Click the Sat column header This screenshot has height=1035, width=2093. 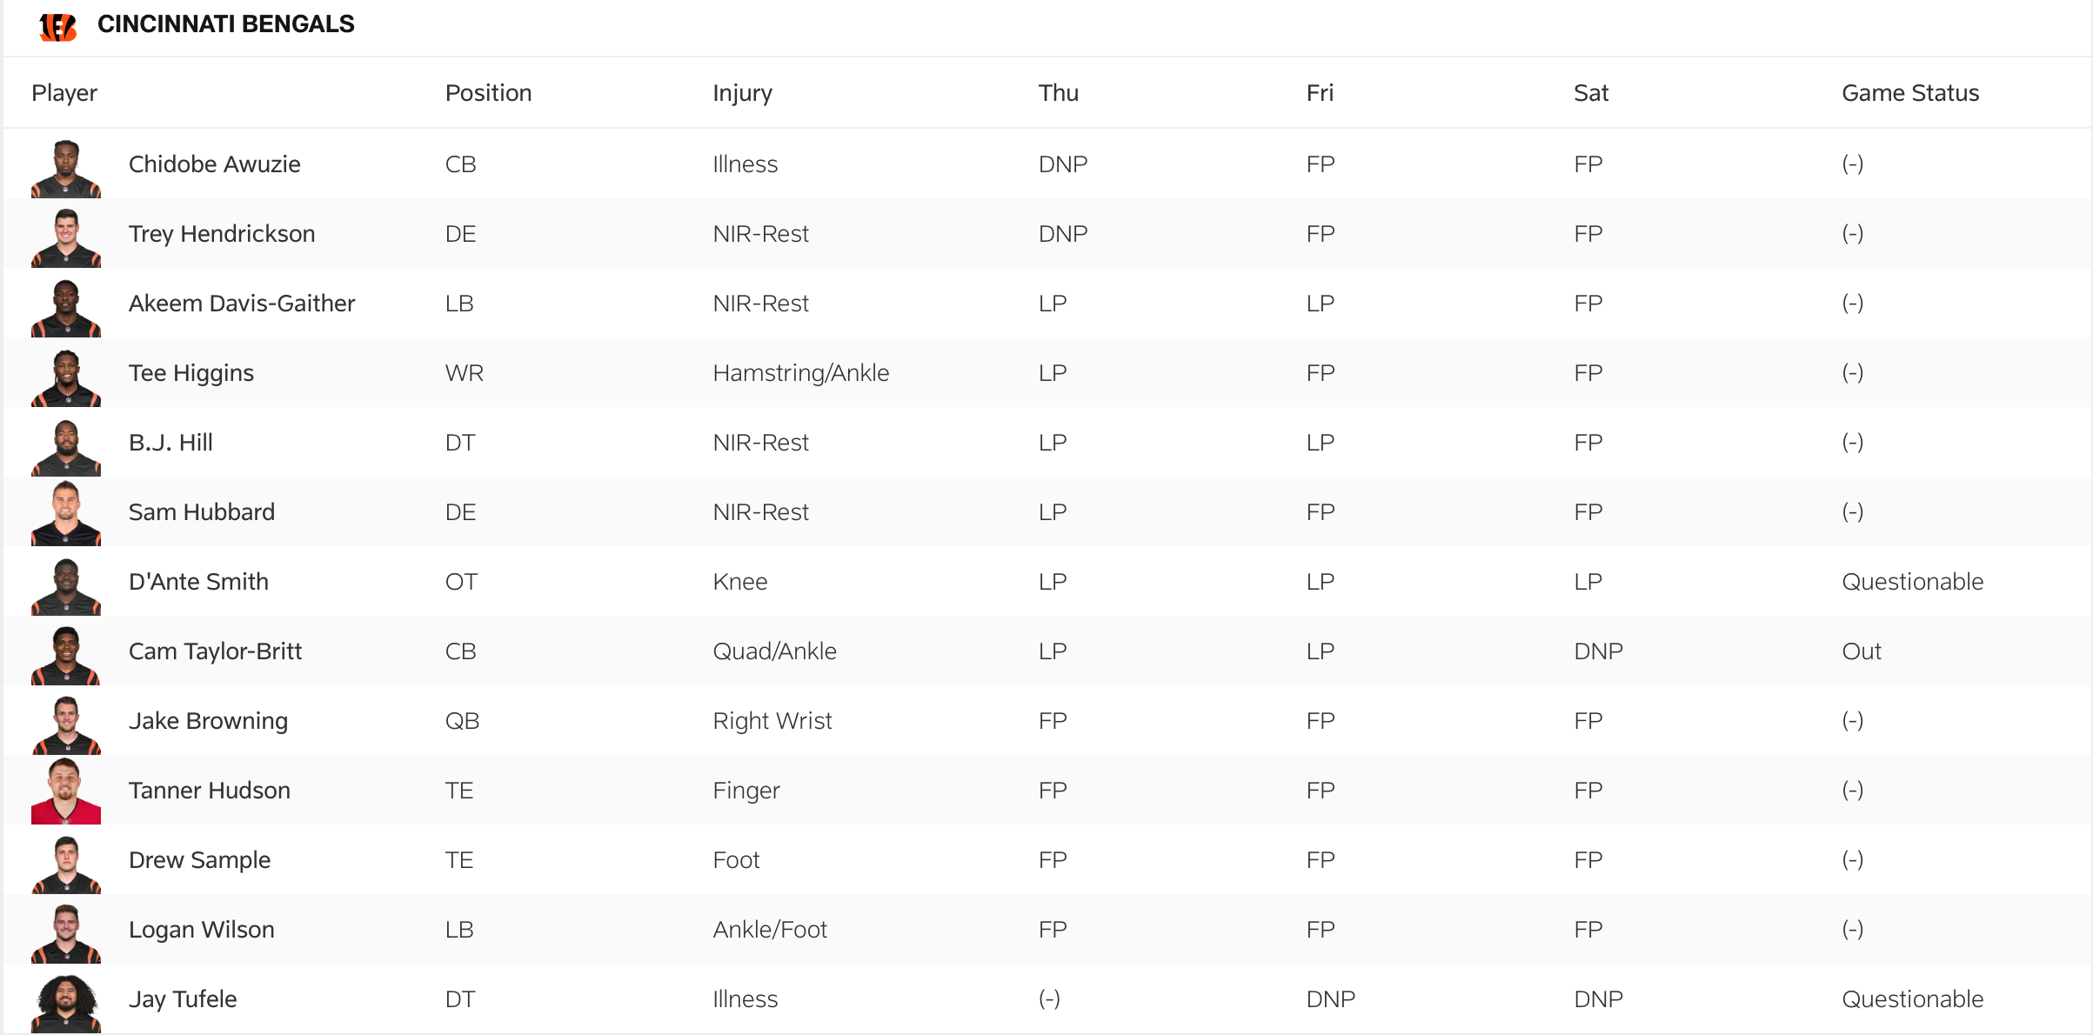(x=1591, y=93)
